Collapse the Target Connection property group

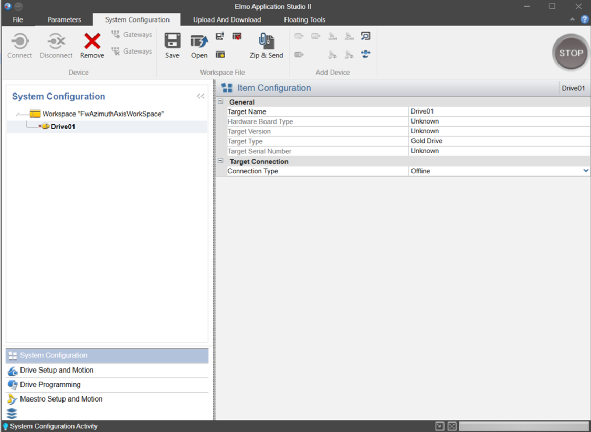pos(220,161)
